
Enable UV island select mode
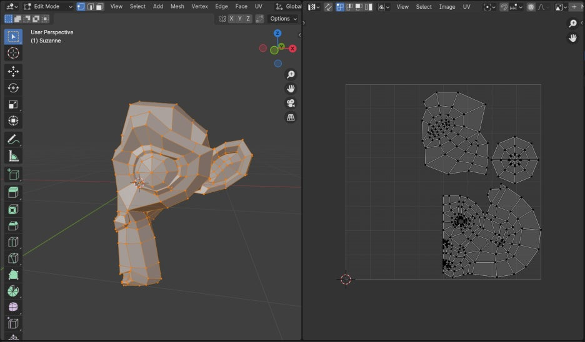click(368, 7)
